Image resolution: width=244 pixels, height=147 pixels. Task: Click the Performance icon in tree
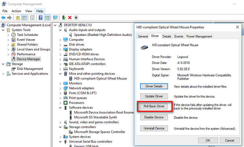[14, 54]
